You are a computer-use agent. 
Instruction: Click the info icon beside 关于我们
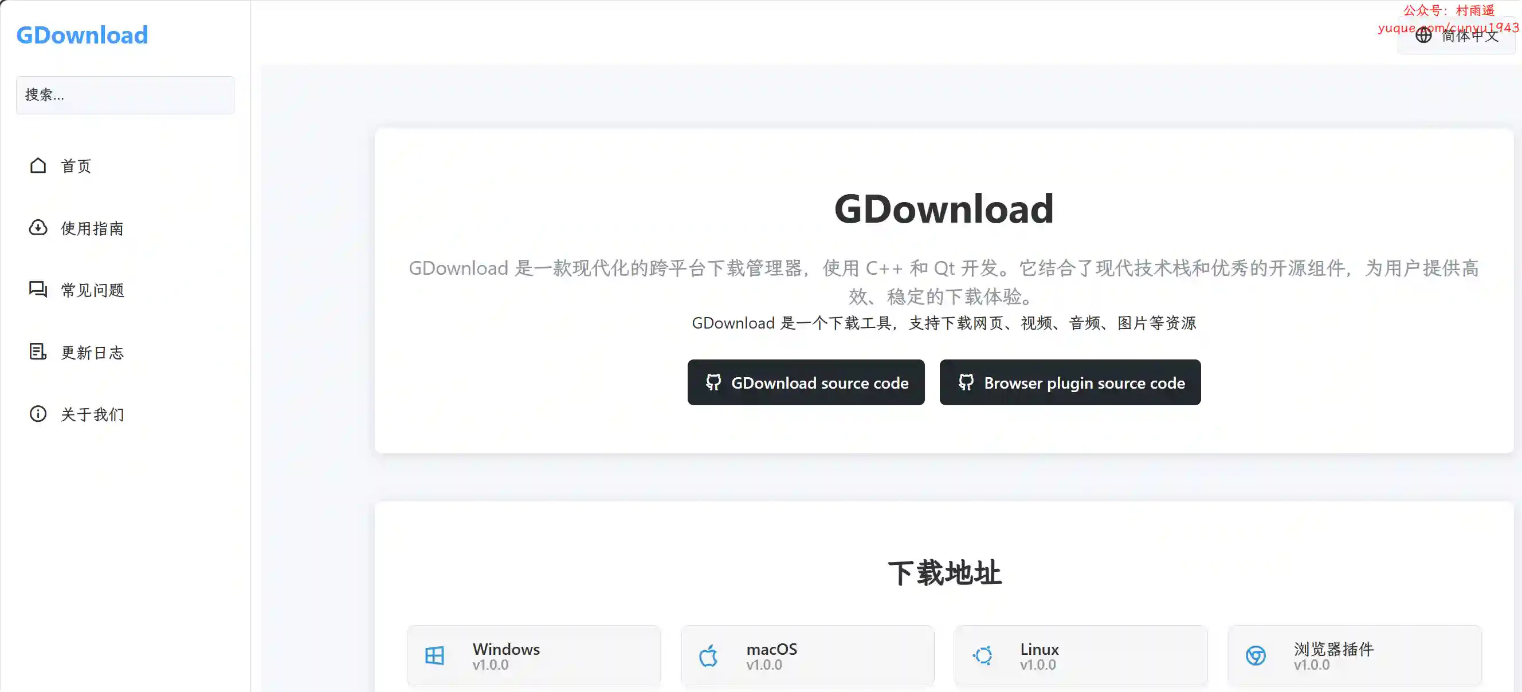click(x=38, y=414)
